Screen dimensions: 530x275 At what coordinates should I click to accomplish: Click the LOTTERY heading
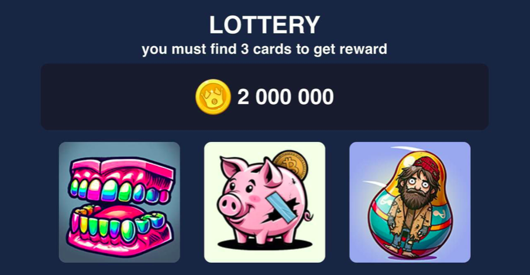click(x=264, y=25)
